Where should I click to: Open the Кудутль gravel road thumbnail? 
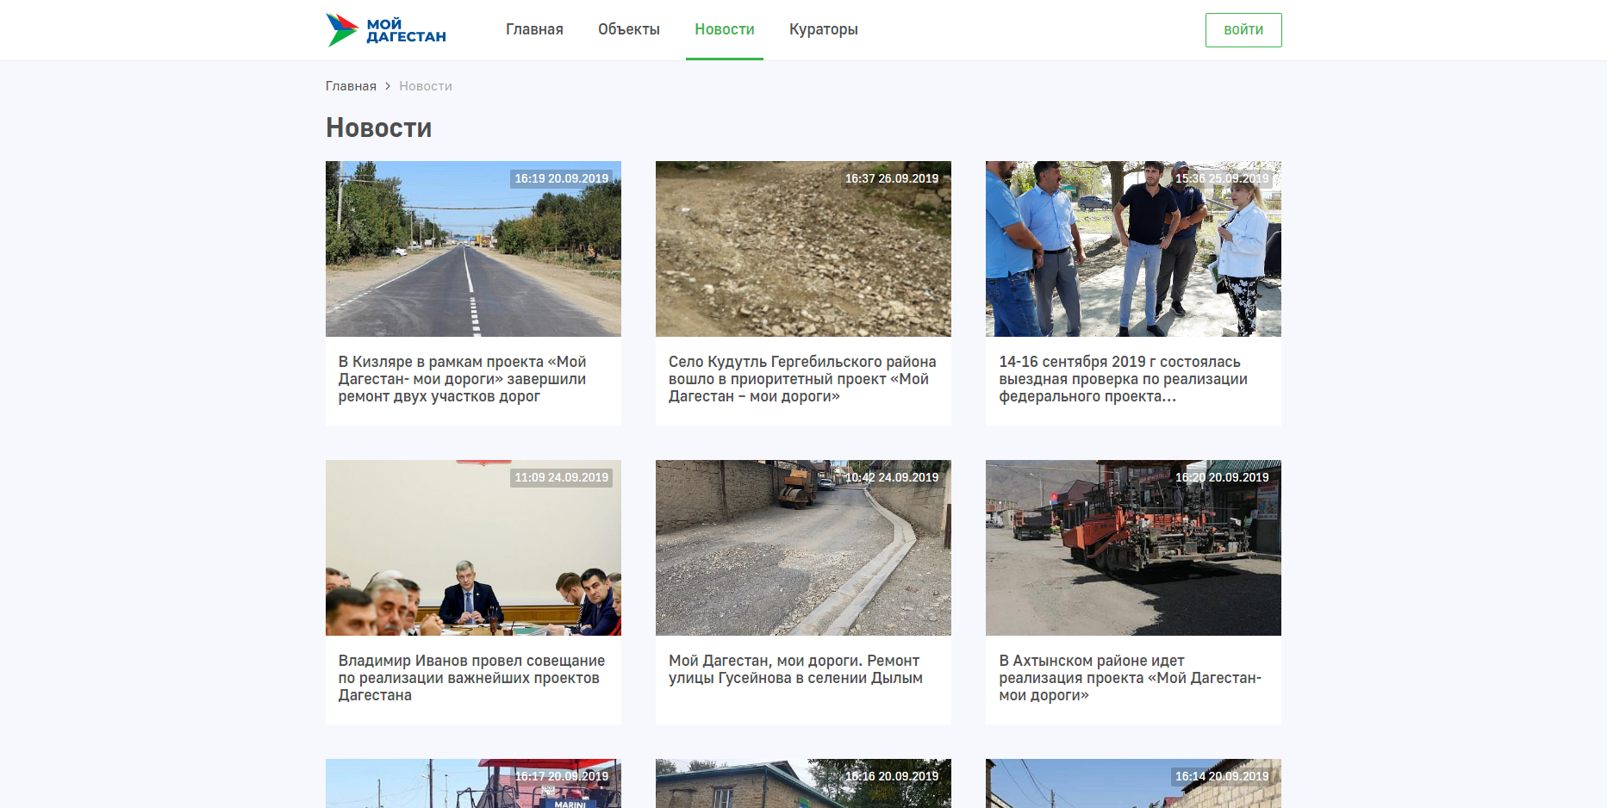click(x=803, y=249)
